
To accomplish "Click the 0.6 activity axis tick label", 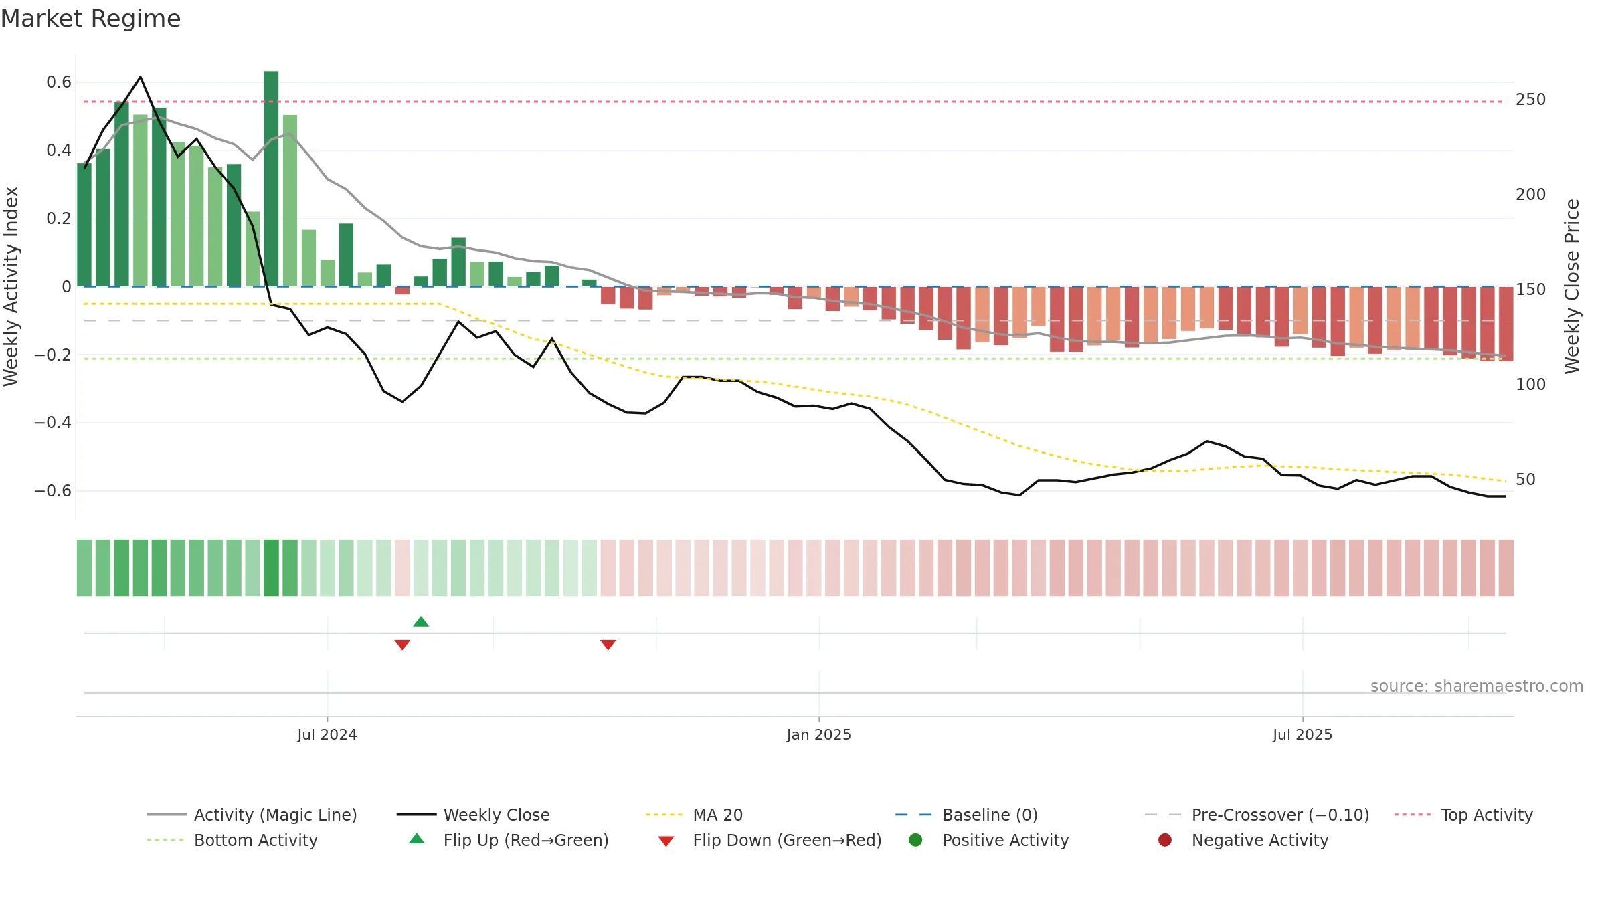I will [59, 82].
